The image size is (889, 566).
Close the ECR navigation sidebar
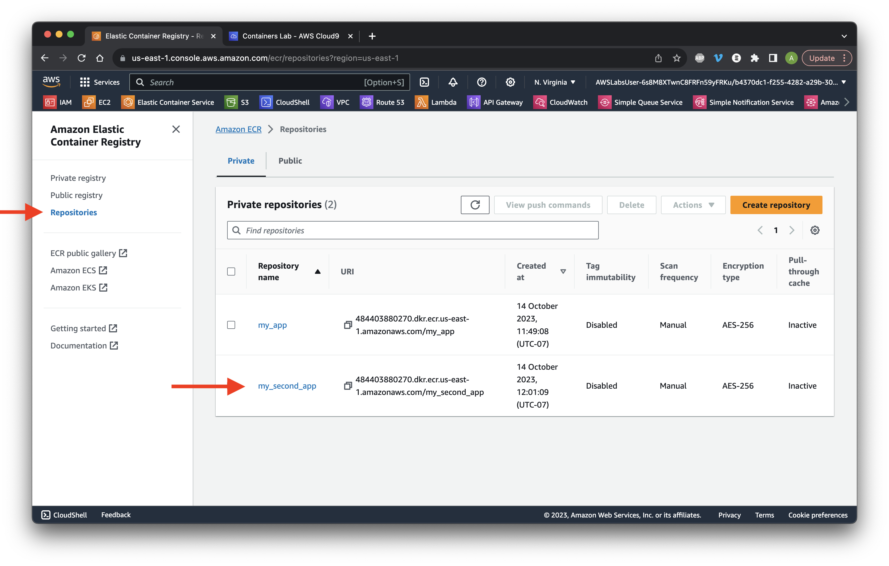[x=176, y=129]
